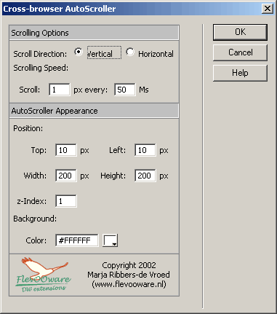Screen dimensions: 277x314
Task: Click the Position label
Action: coord(28,128)
